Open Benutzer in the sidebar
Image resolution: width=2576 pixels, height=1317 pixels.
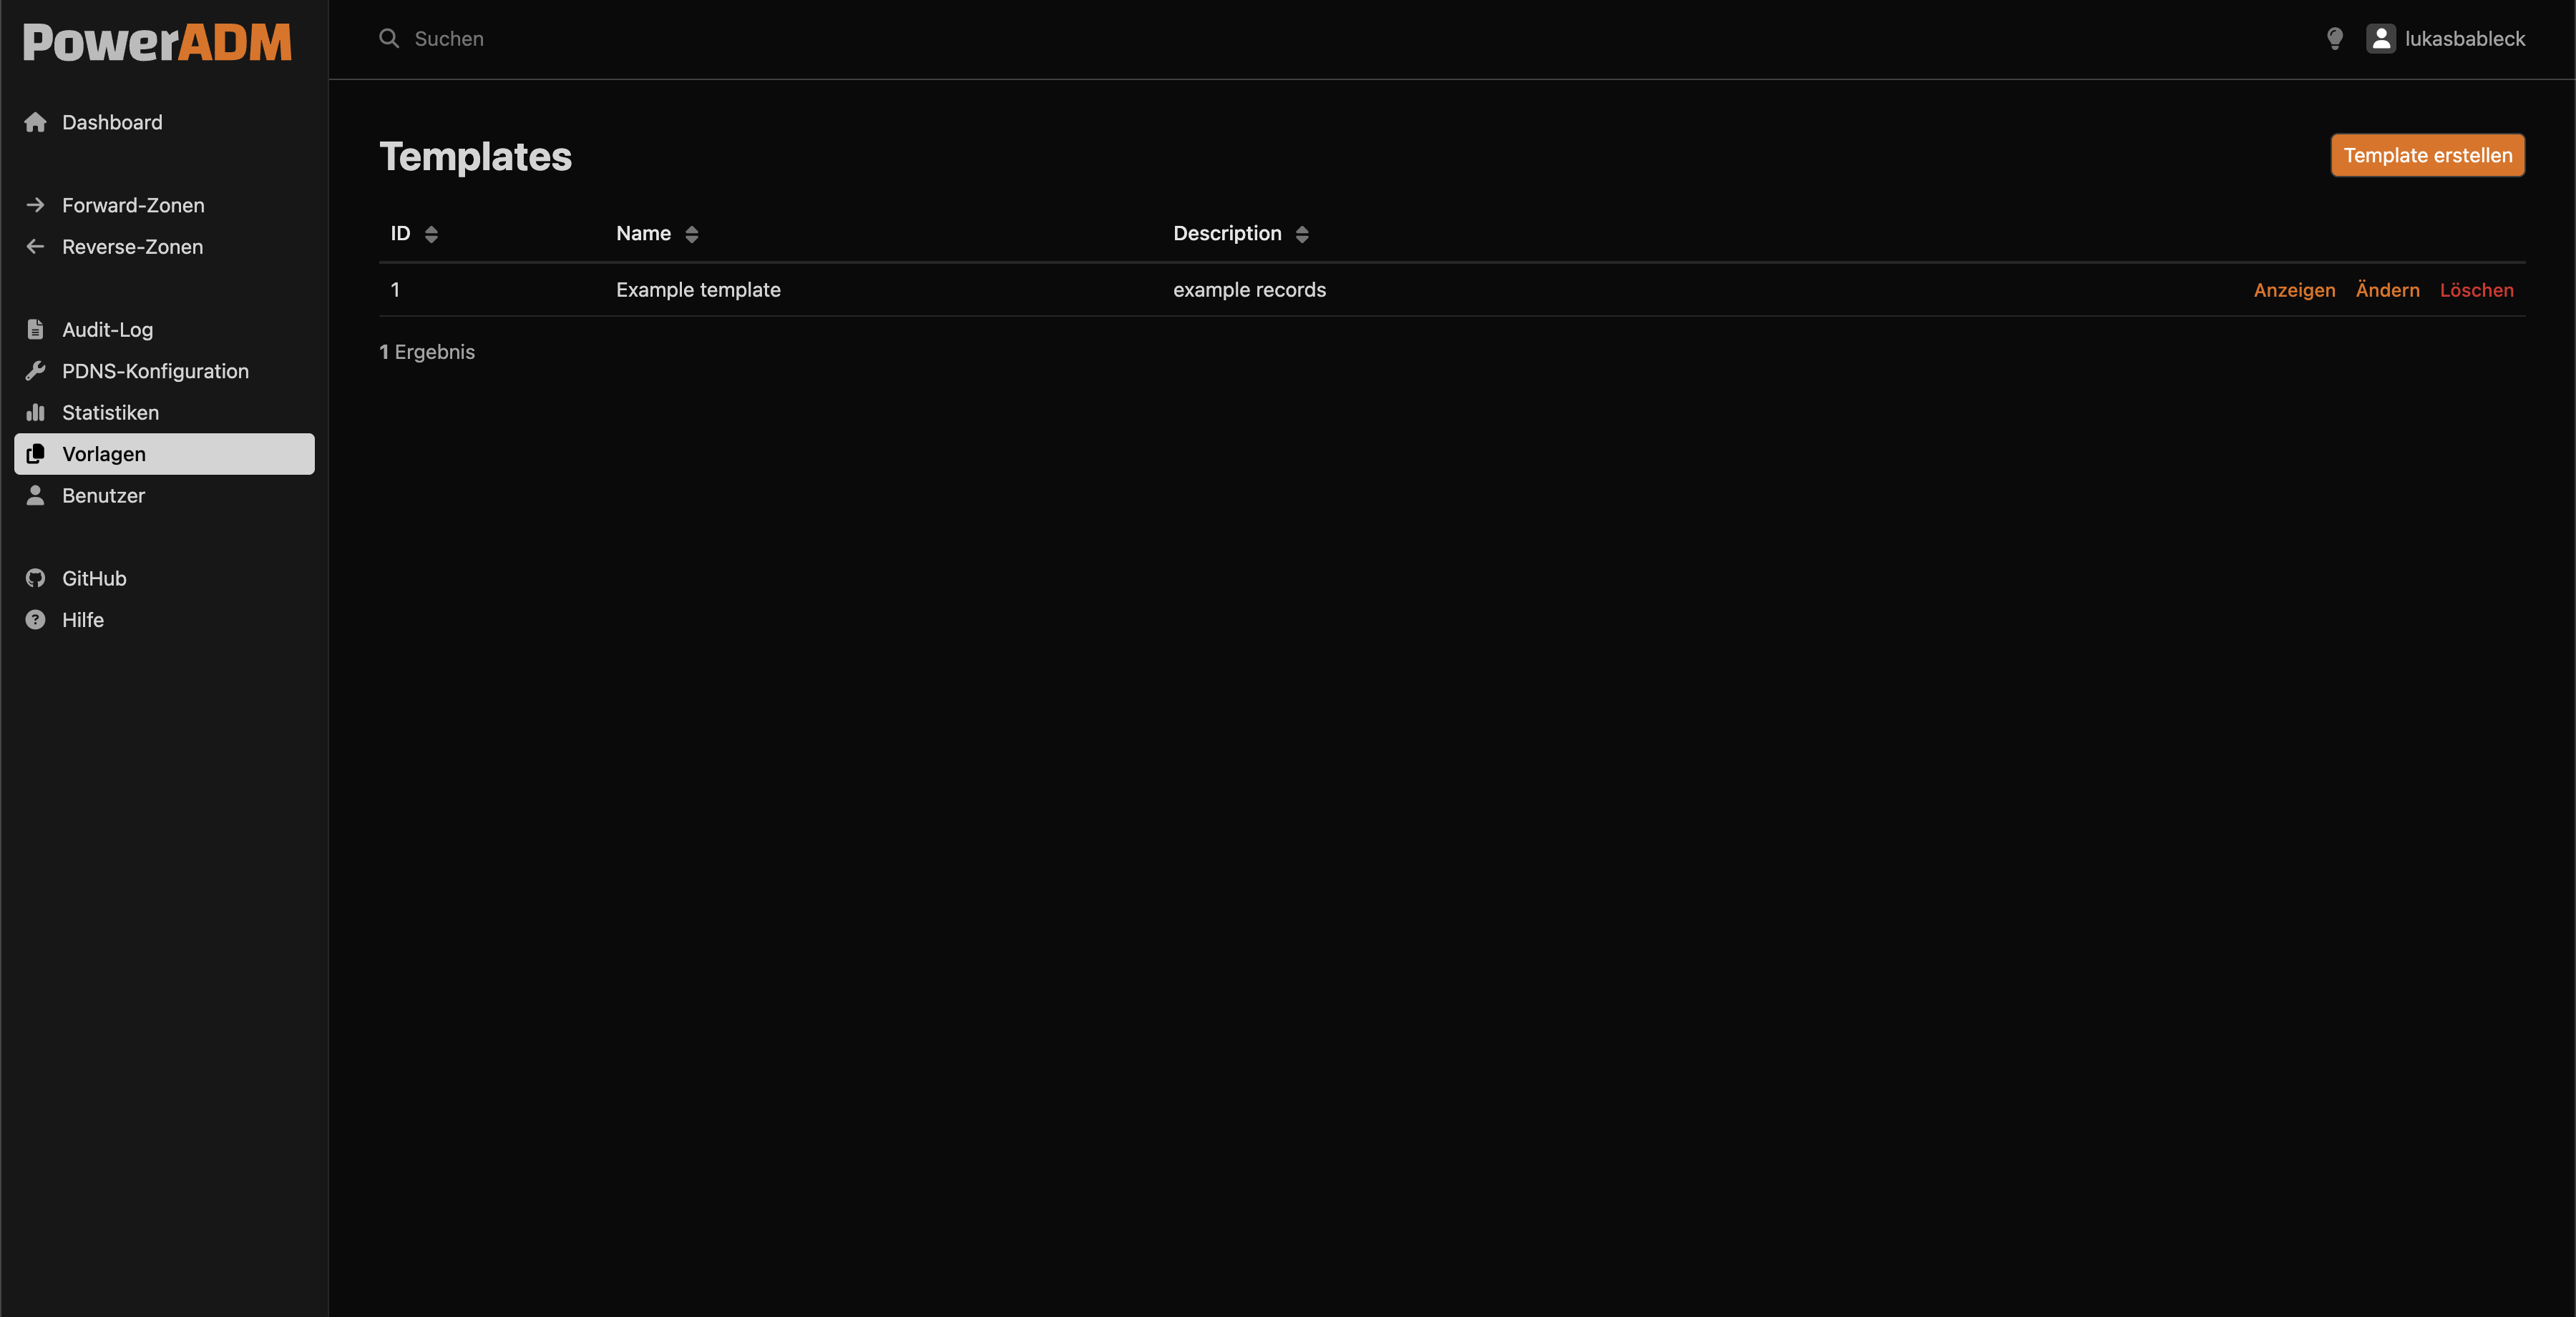click(103, 495)
